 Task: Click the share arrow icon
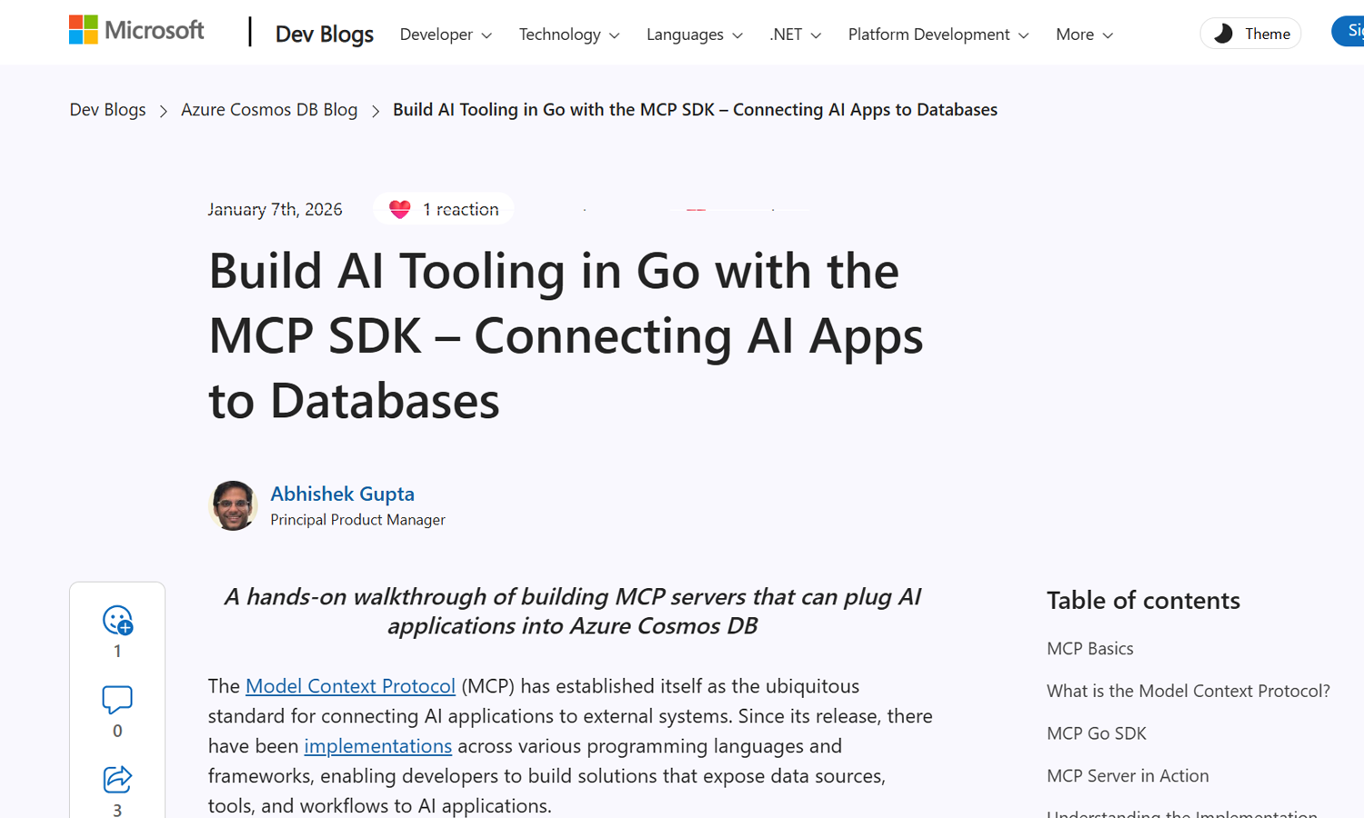pos(117,779)
